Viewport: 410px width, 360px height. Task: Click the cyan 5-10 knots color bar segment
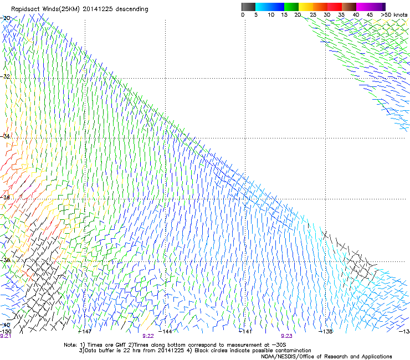click(263, 7)
